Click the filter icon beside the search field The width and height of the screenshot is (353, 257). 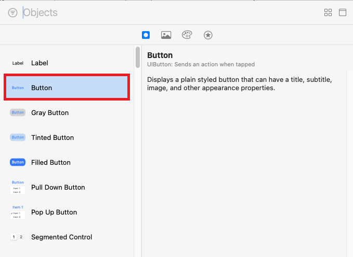12,13
